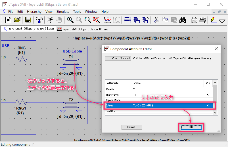The width and height of the screenshot is (228, 147).
Task: Save the schematic with the floppy icon
Action: coord(28,20)
